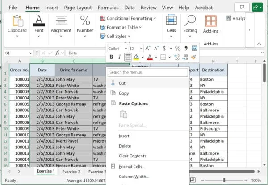This screenshot has width=268, height=185.
Task: Toggle Bold in the mini toolbar
Action: (111, 57)
